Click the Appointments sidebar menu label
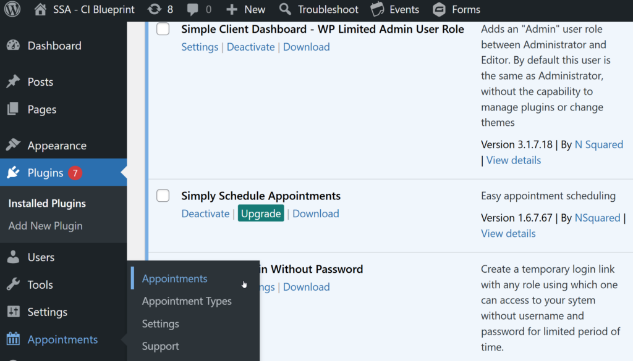 coord(62,339)
